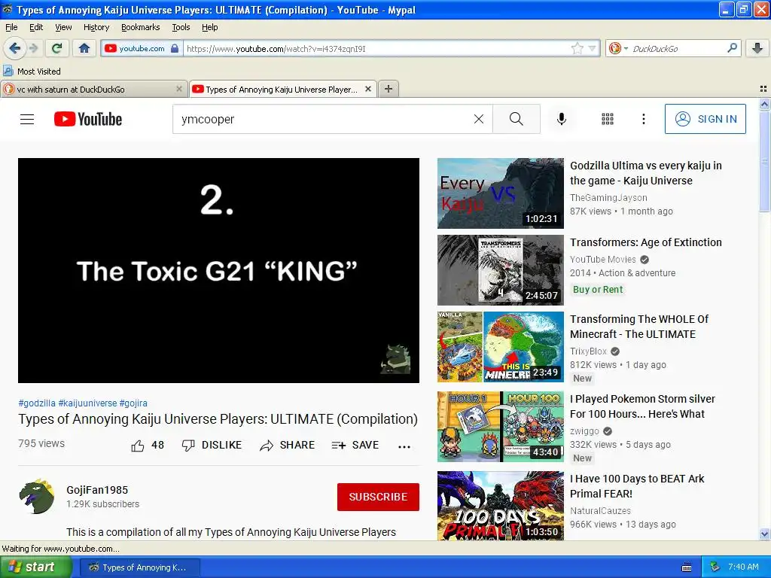The width and height of the screenshot is (771, 578).
Task: Open the browser home page icon
Action: pos(84,48)
